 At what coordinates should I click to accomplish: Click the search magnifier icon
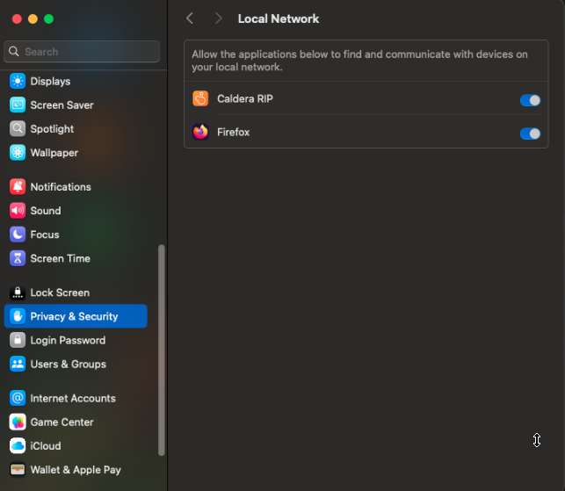(x=14, y=52)
